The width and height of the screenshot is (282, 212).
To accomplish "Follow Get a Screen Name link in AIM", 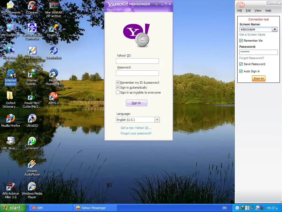I will pos(252,35).
